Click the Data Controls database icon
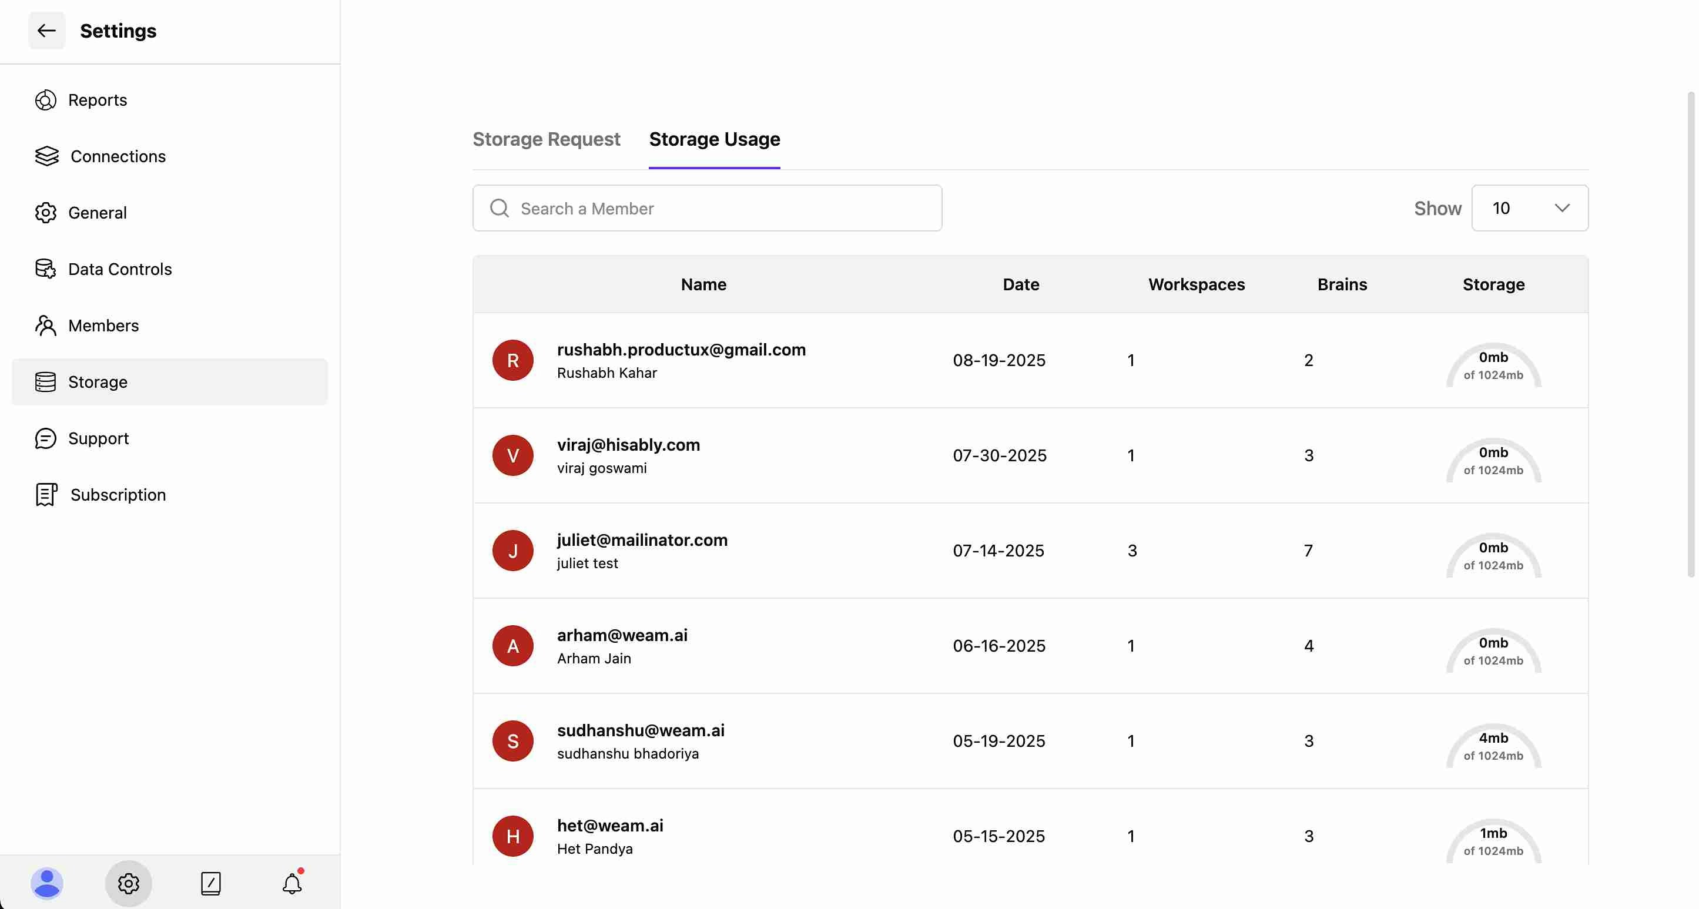The image size is (1699, 909). (45, 269)
